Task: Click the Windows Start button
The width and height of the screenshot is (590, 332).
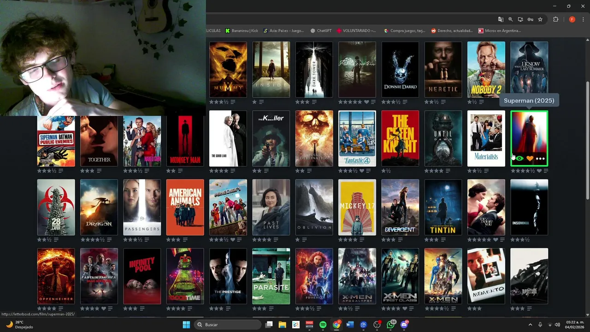Action: click(186, 325)
